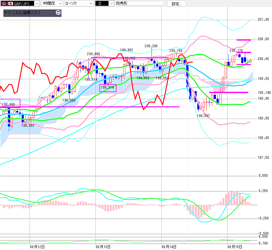Image resolution: width=272 pixels, height=250 pixels.
Task: Click the 200.170 price label
Action: point(236,51)
